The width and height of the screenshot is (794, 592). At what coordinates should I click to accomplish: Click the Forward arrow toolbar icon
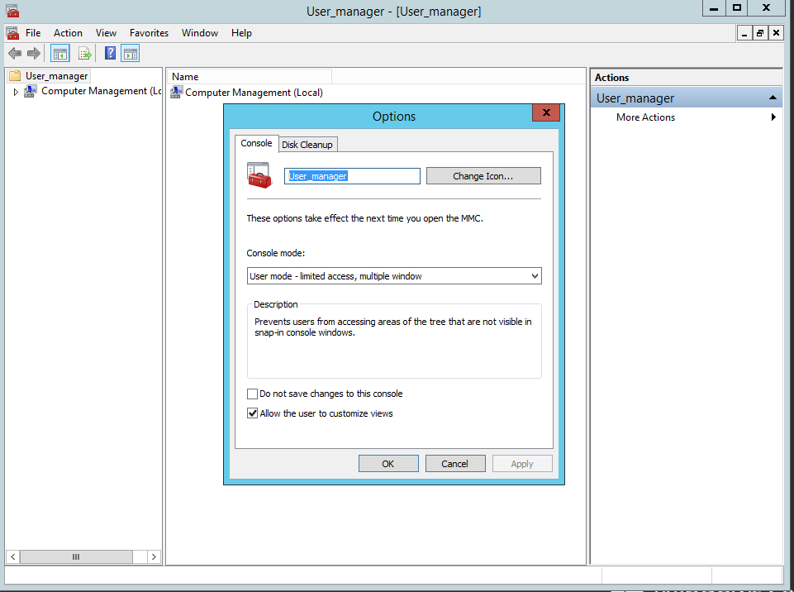[33, 53]
